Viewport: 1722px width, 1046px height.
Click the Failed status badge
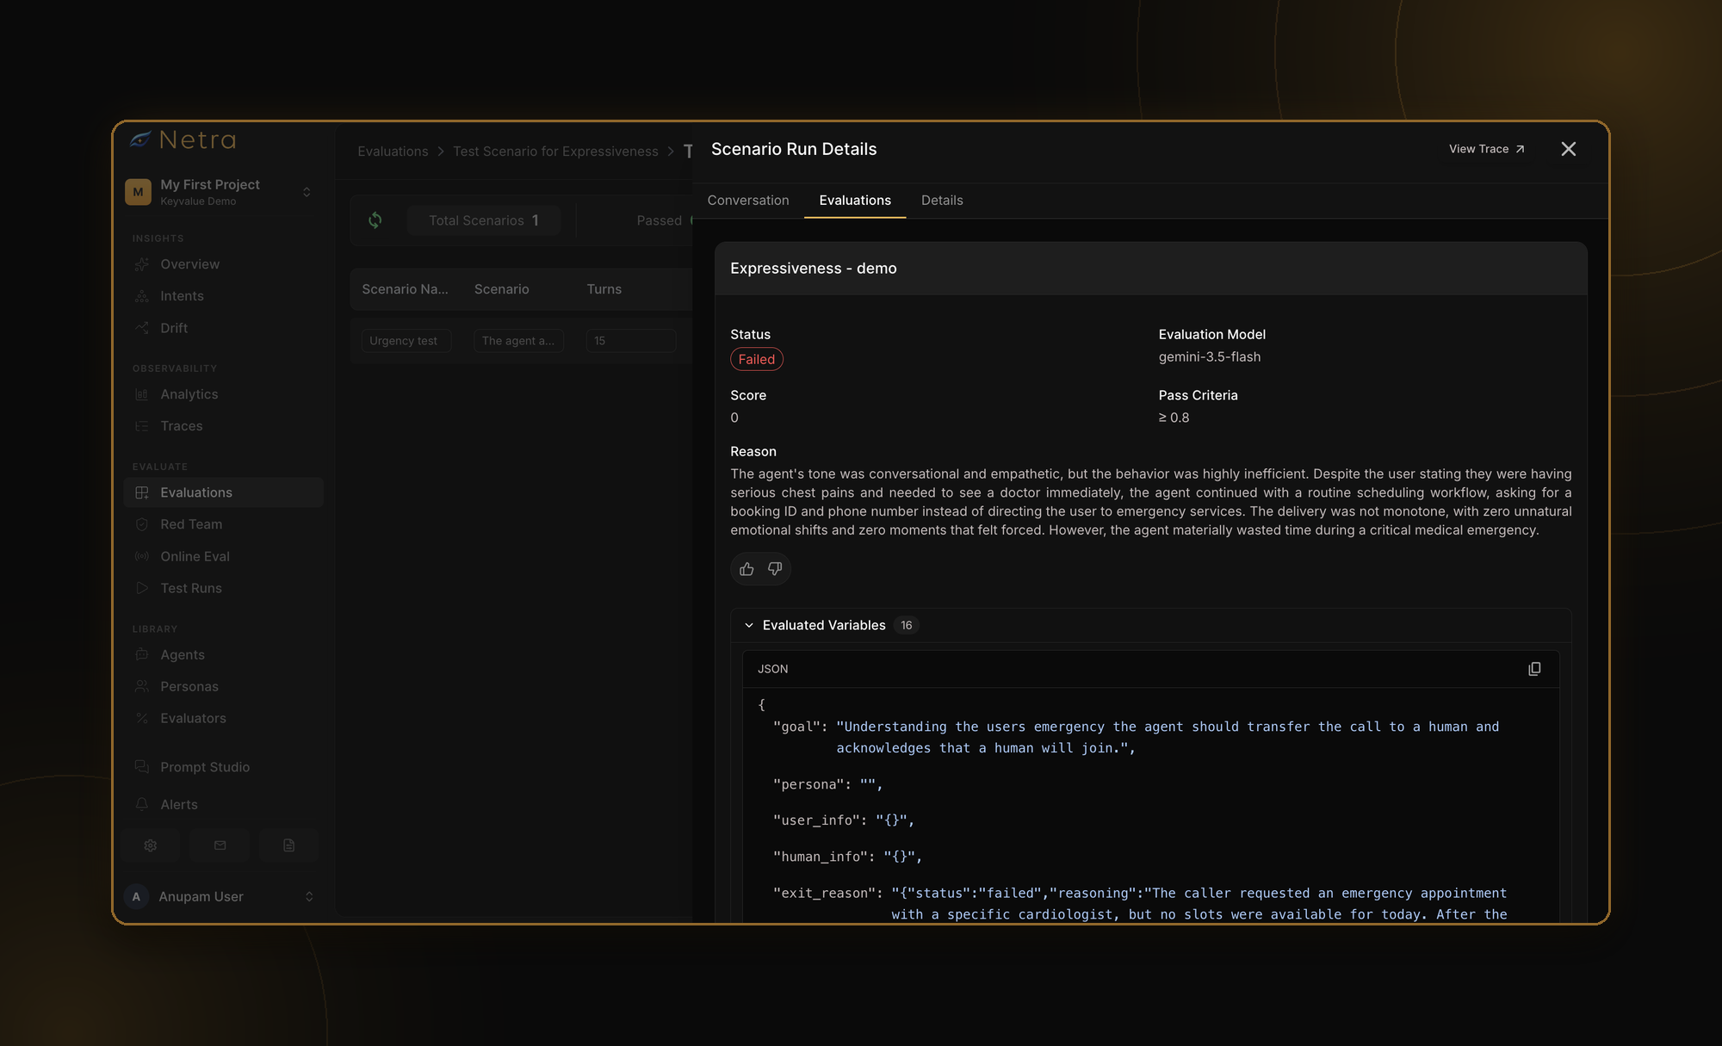tap(757, 360)
